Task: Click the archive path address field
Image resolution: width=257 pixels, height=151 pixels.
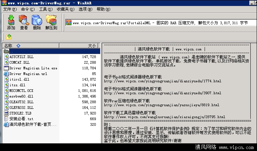Action: (x=161, y=23)
